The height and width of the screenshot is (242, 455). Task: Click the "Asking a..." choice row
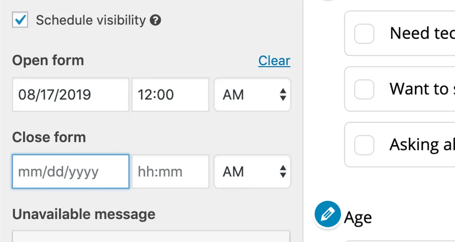click(x=412, y=144)
